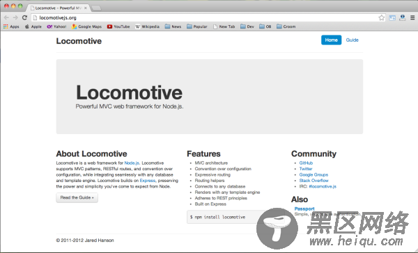
Task: Open the GitHub community link
Action: [x=306, y=163]
